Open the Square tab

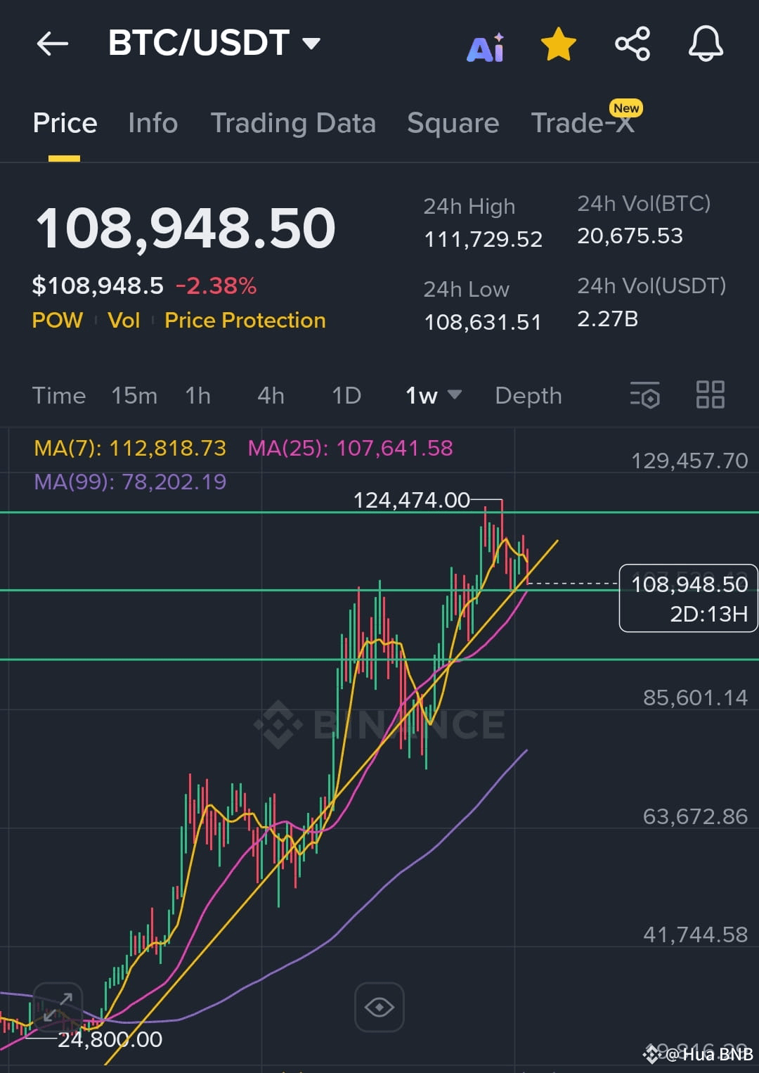453,123
